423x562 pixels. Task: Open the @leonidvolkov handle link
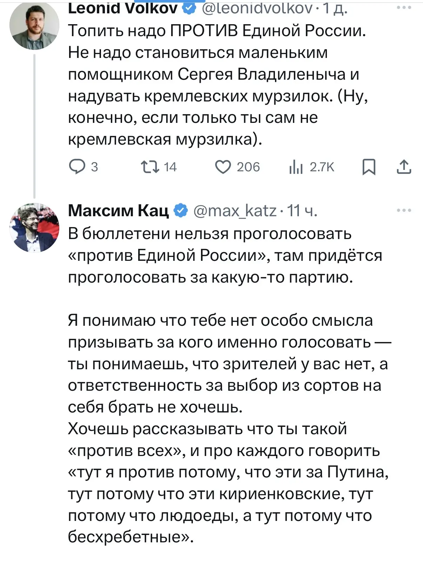click(257, 8)
